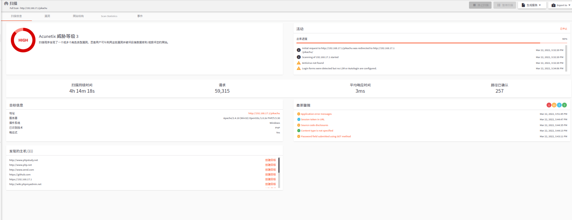Click info icon of Initial request redirected entry
This screenshot has height=220, width=572.
point(299,50)
